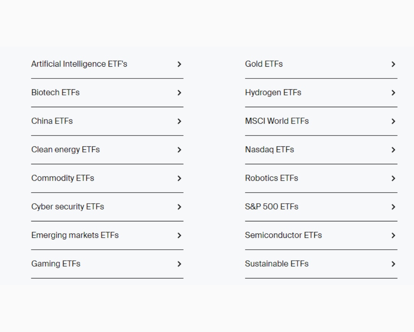Click the arrow beside Clean energy ETFs
414x332 pixels.
[179, 150]
